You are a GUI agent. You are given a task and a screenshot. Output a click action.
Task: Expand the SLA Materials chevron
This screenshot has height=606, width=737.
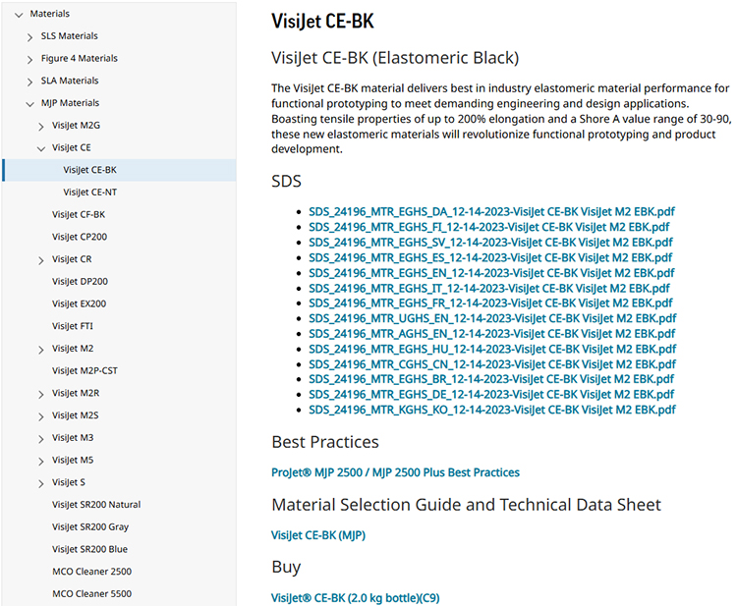click(30, 81)
